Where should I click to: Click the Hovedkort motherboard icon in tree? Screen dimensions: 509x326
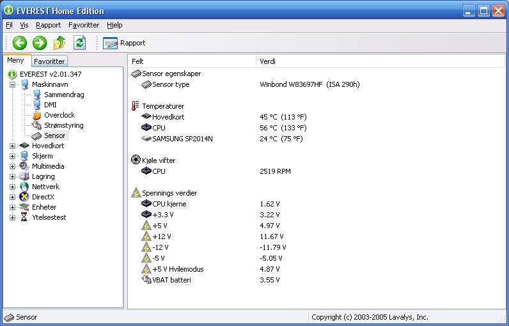point(24,146)
